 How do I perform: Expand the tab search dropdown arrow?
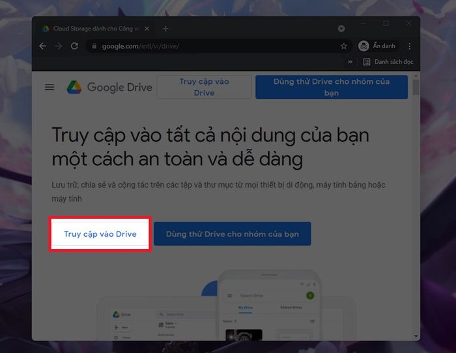(341, 29)
